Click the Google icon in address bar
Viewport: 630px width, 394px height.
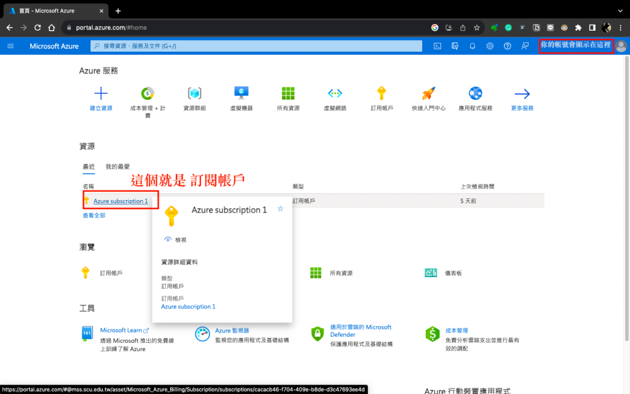(x=435, y=28)
